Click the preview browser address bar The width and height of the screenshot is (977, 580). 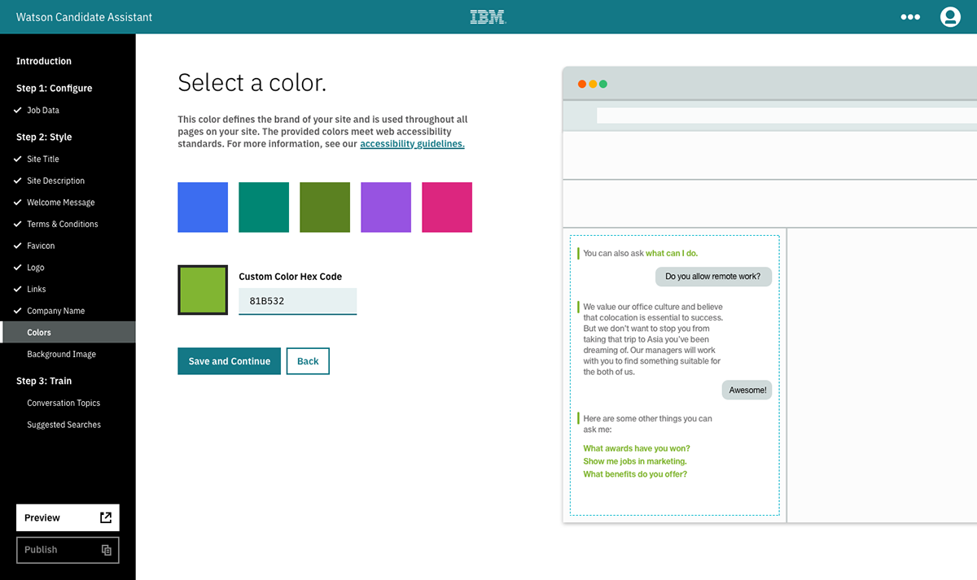[786, 116]
